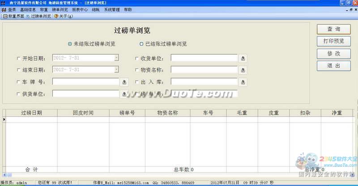Viewport: 358px width, 186px height.
Task: Click lookup icon beside 出入库 field
Action: [243, 82]
